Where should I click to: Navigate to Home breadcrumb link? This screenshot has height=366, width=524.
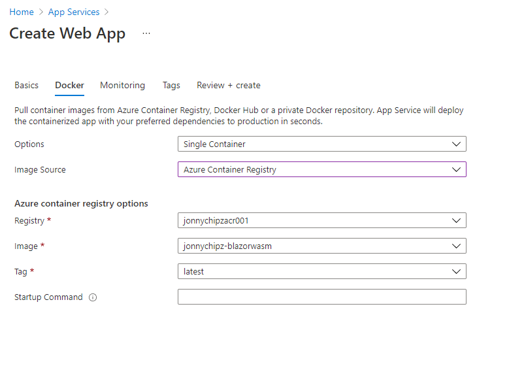click(x=22, y=12)
